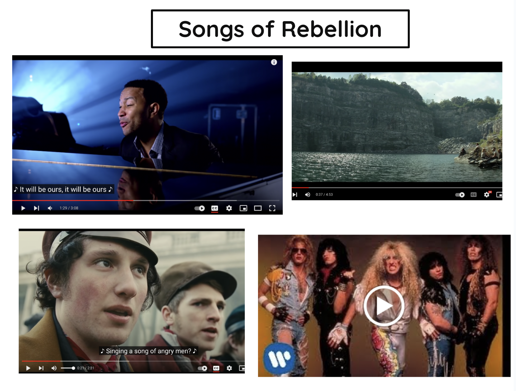Open settings gear on the piano video
The image size is (516, 391).
click(x=229, y=208)
